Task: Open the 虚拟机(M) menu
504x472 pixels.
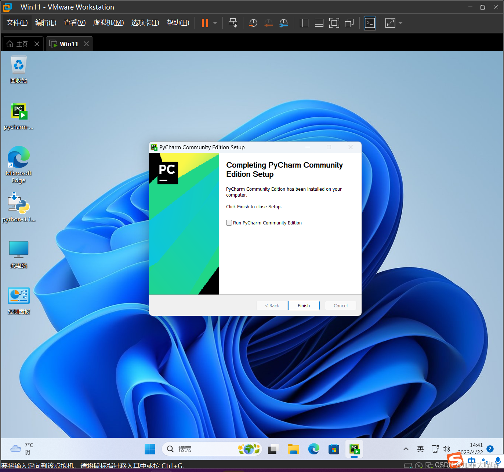Action: tap(108, 23)
